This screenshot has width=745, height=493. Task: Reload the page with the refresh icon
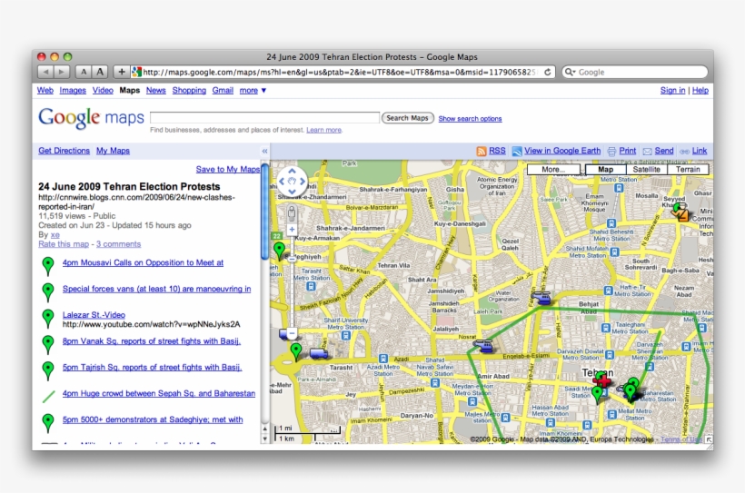(547, 72)
